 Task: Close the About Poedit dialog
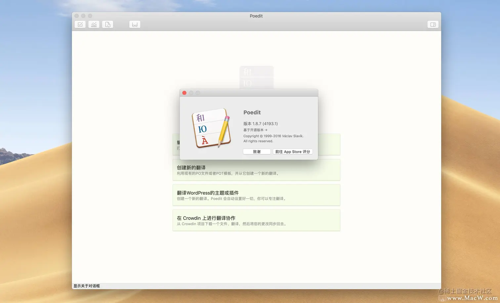point(184,93)
